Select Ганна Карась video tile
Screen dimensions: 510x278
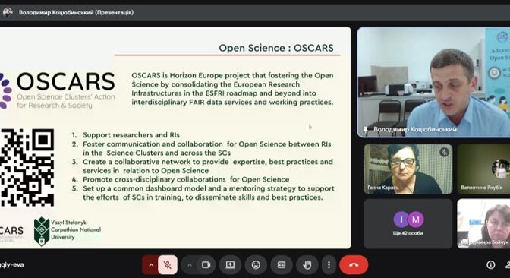(408, 169)
